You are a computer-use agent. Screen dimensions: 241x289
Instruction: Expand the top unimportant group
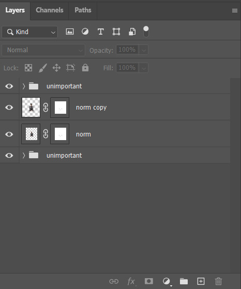pos(24,86)
